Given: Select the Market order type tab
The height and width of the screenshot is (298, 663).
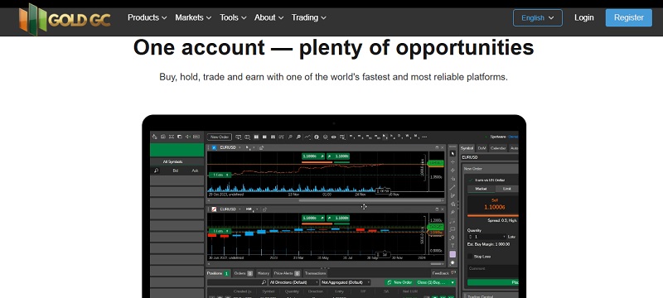Looking at the screenshot, I should point(482,189).
